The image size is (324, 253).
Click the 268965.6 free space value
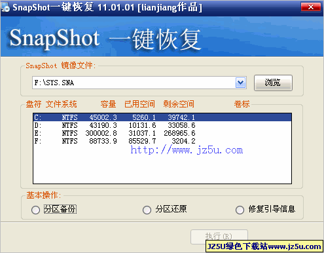click(x=179, y=133)
